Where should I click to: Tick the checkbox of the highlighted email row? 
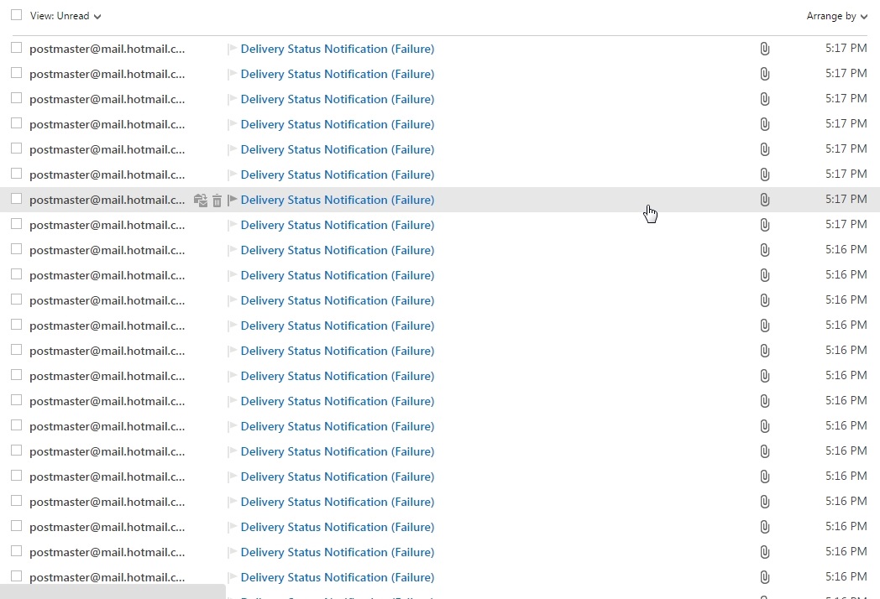point(16,199)
